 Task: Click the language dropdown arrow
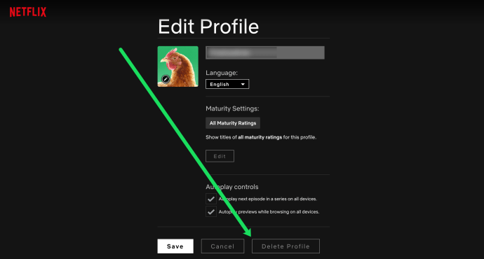click(243, 85)
